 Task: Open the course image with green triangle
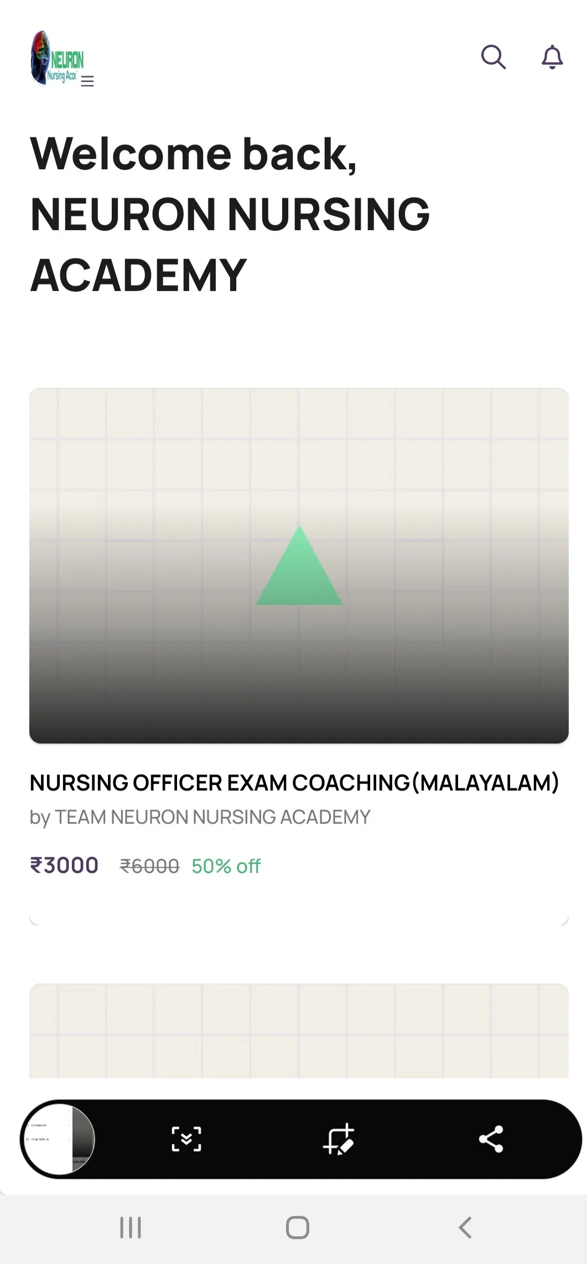[x=299, y=565]
